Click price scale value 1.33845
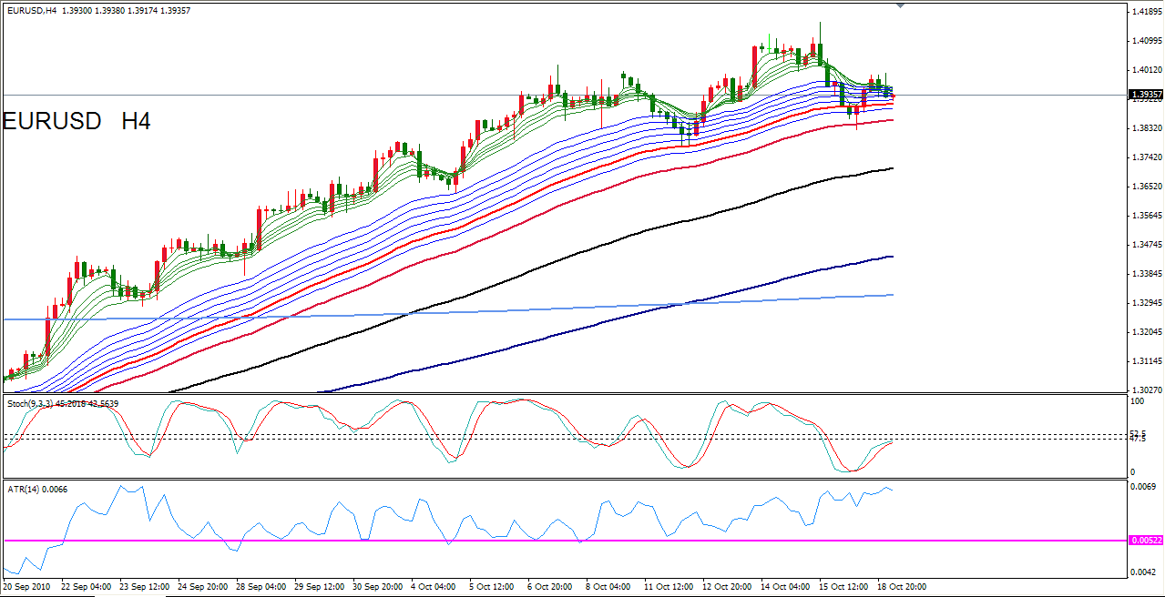The image size is (1165, 597). click(x=1146, y=274)
